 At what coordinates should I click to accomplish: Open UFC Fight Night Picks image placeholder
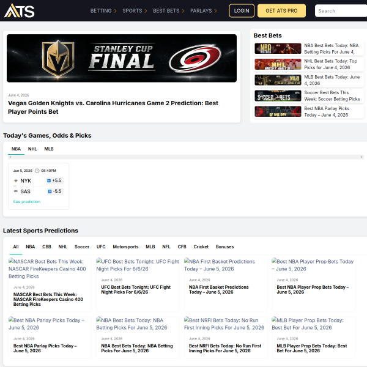tap(138, 265)
